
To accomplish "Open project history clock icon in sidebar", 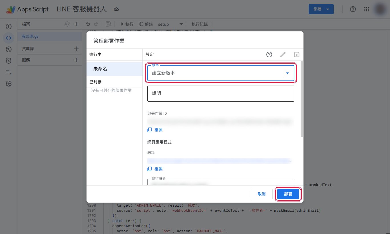I will coord(9,49).
